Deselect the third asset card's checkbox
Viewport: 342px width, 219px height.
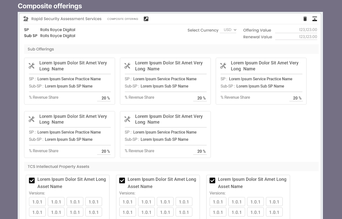[212, 181]
